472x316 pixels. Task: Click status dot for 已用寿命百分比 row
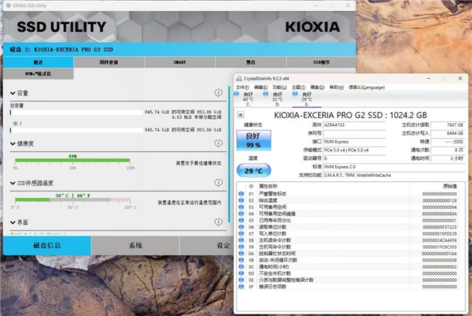241,220
